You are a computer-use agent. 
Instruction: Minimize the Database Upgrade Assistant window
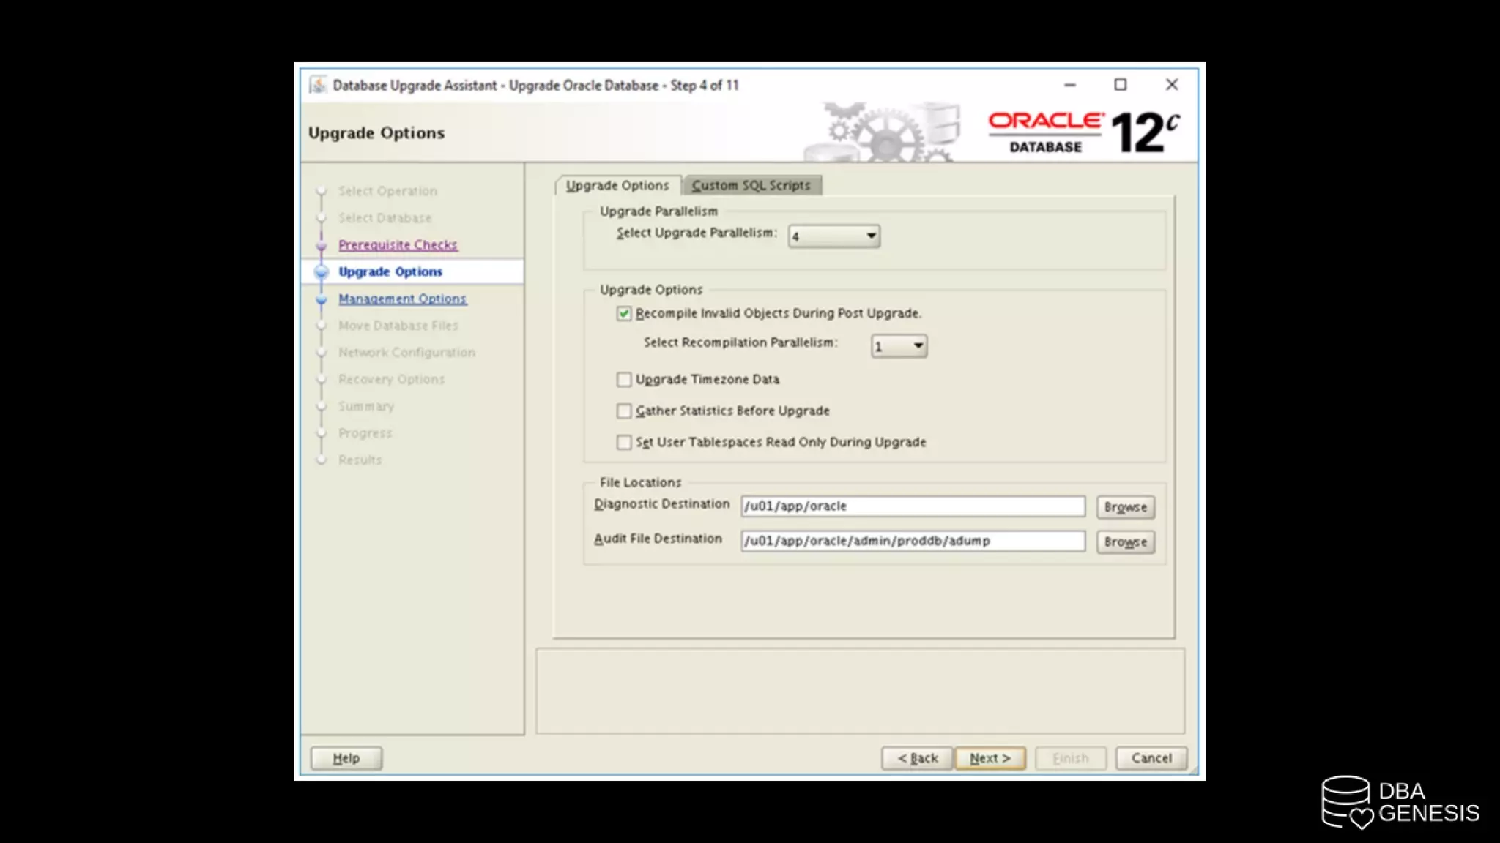[1070, 85]
